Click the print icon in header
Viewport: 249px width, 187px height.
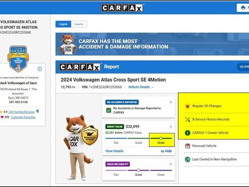click(x=243, y=8)
